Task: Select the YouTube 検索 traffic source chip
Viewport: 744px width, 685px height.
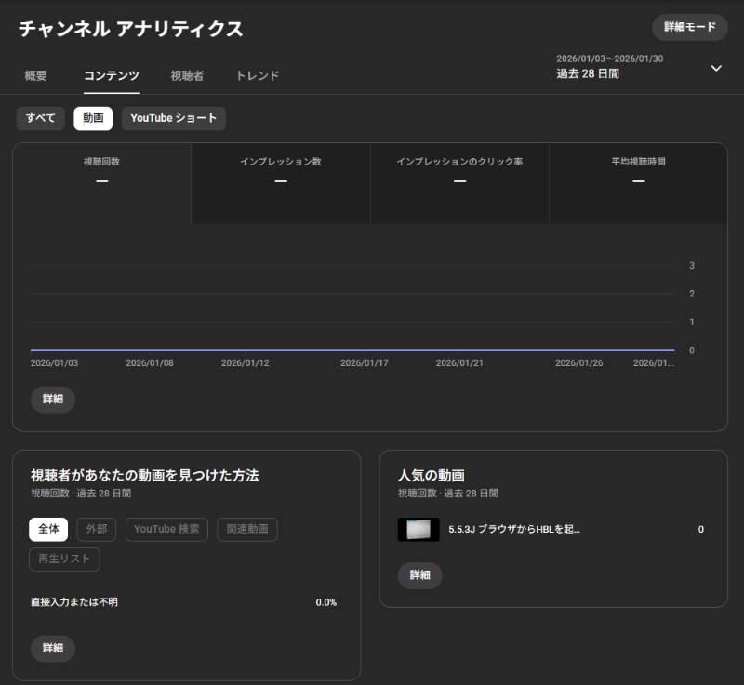Action: 166,529
